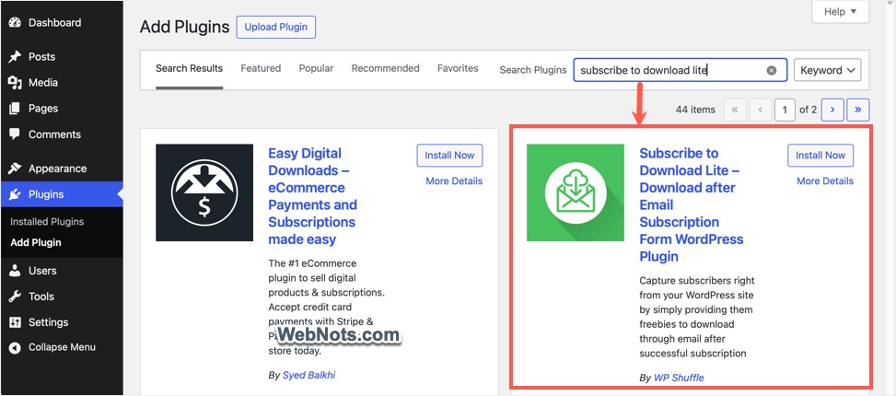
Task: Open the Keyword search type dropdown
Action: [x=828, y=70]
